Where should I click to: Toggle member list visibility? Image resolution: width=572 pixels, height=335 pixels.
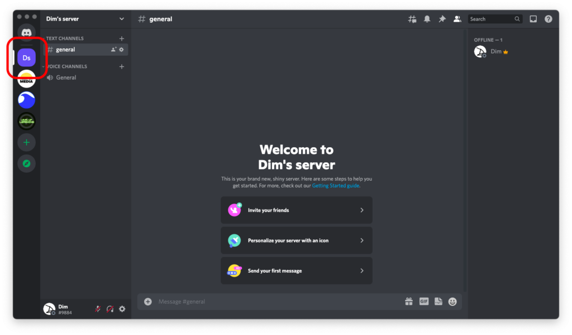(457, 19)
